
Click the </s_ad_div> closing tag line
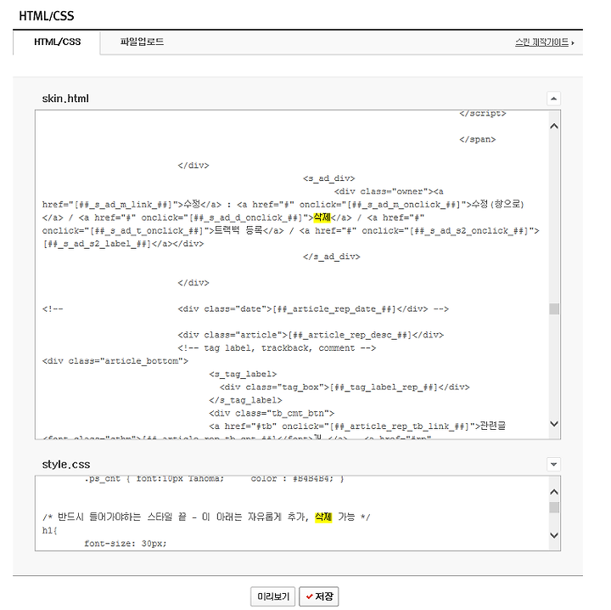(x=331, y=257)
